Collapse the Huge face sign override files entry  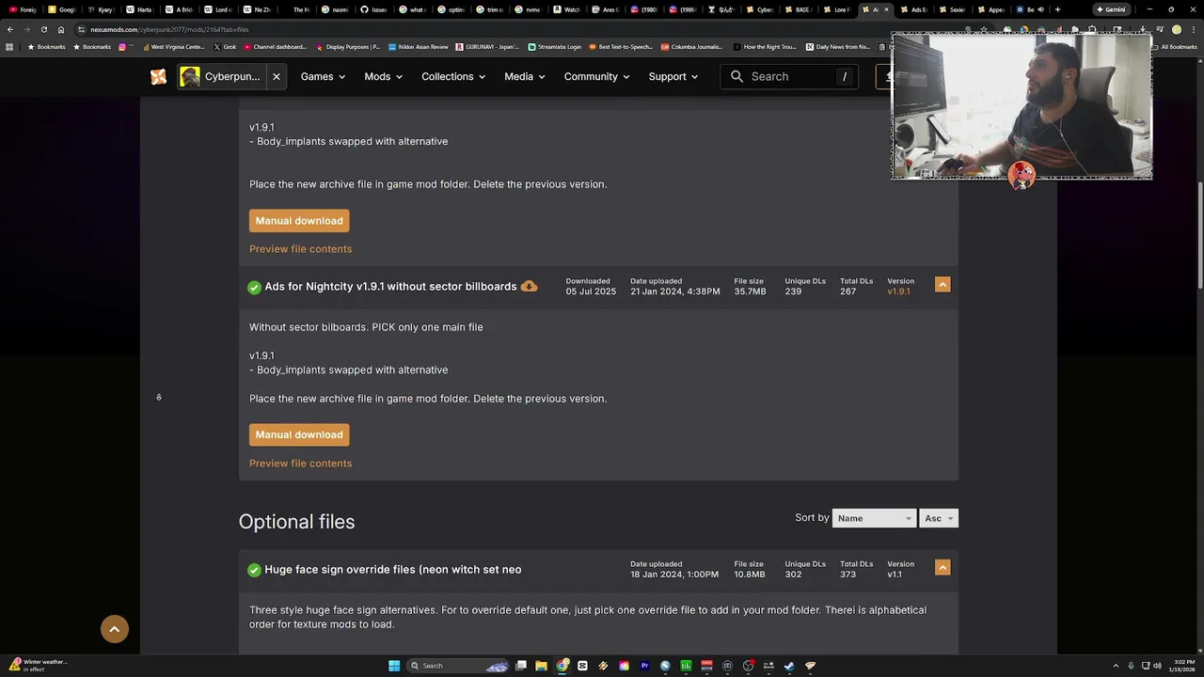point(943,567)
